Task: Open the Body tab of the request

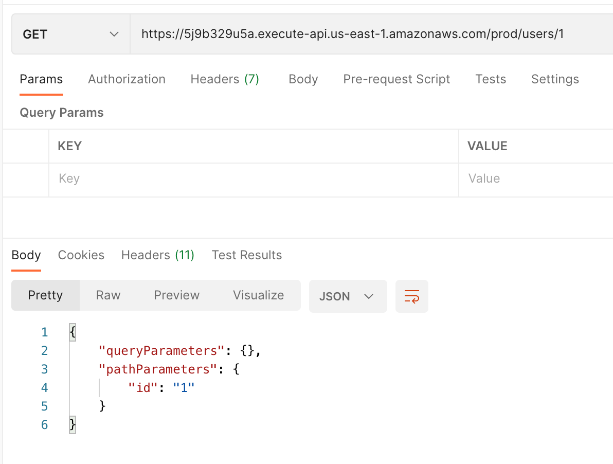Action: 303,79
